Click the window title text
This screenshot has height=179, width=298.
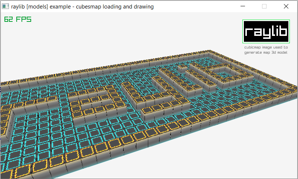click(x=82, y=6)
